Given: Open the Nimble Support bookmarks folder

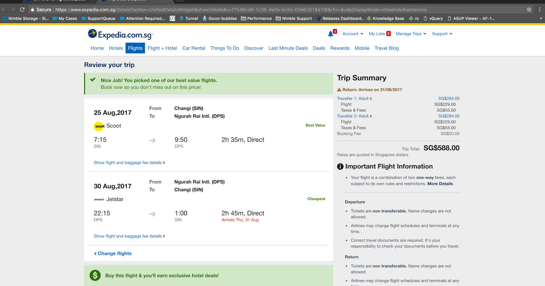Looking at the screenshot, I should coord(294,18).
